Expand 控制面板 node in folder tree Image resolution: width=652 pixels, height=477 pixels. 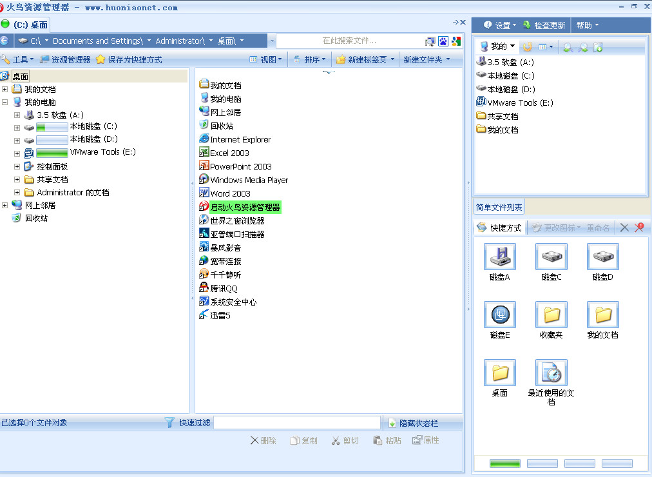click(x=17, y=166)
